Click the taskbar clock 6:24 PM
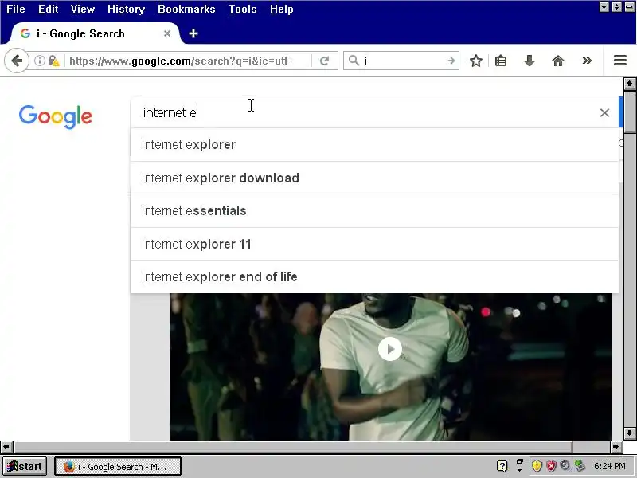 [x=609, y=466]
